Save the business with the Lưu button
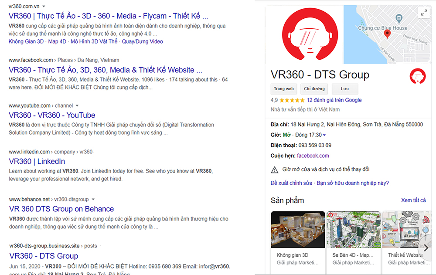This screenshot has height=275, width=436. (345, 89)
